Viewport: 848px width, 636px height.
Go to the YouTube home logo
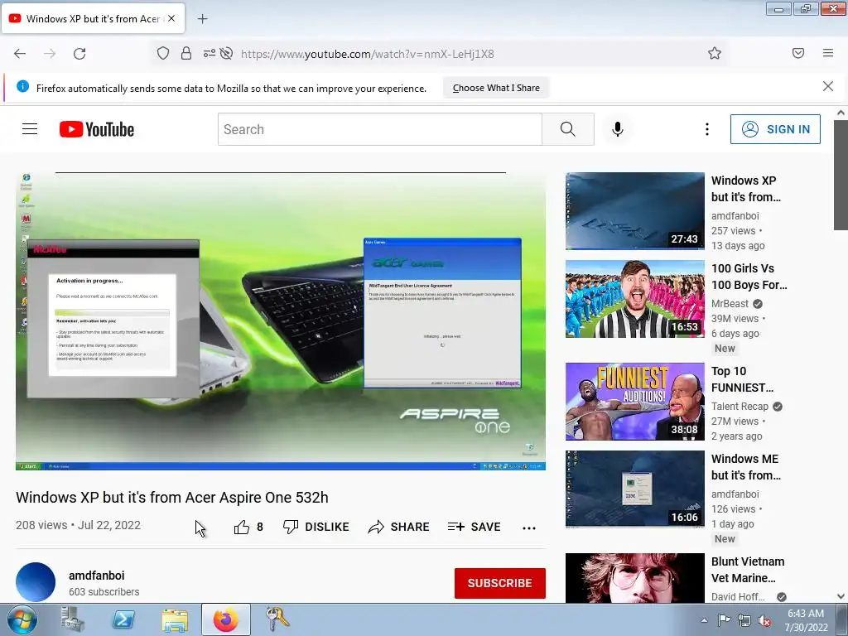pos(97,129)
